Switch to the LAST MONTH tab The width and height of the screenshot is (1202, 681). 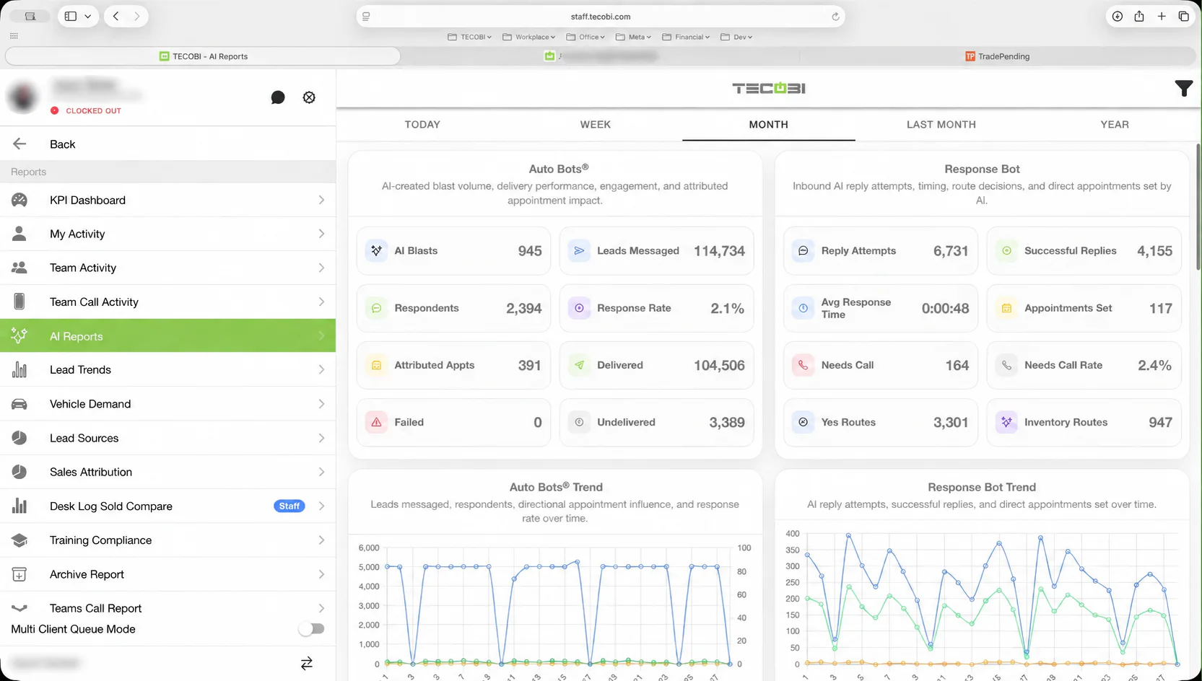tap(941, 124)
